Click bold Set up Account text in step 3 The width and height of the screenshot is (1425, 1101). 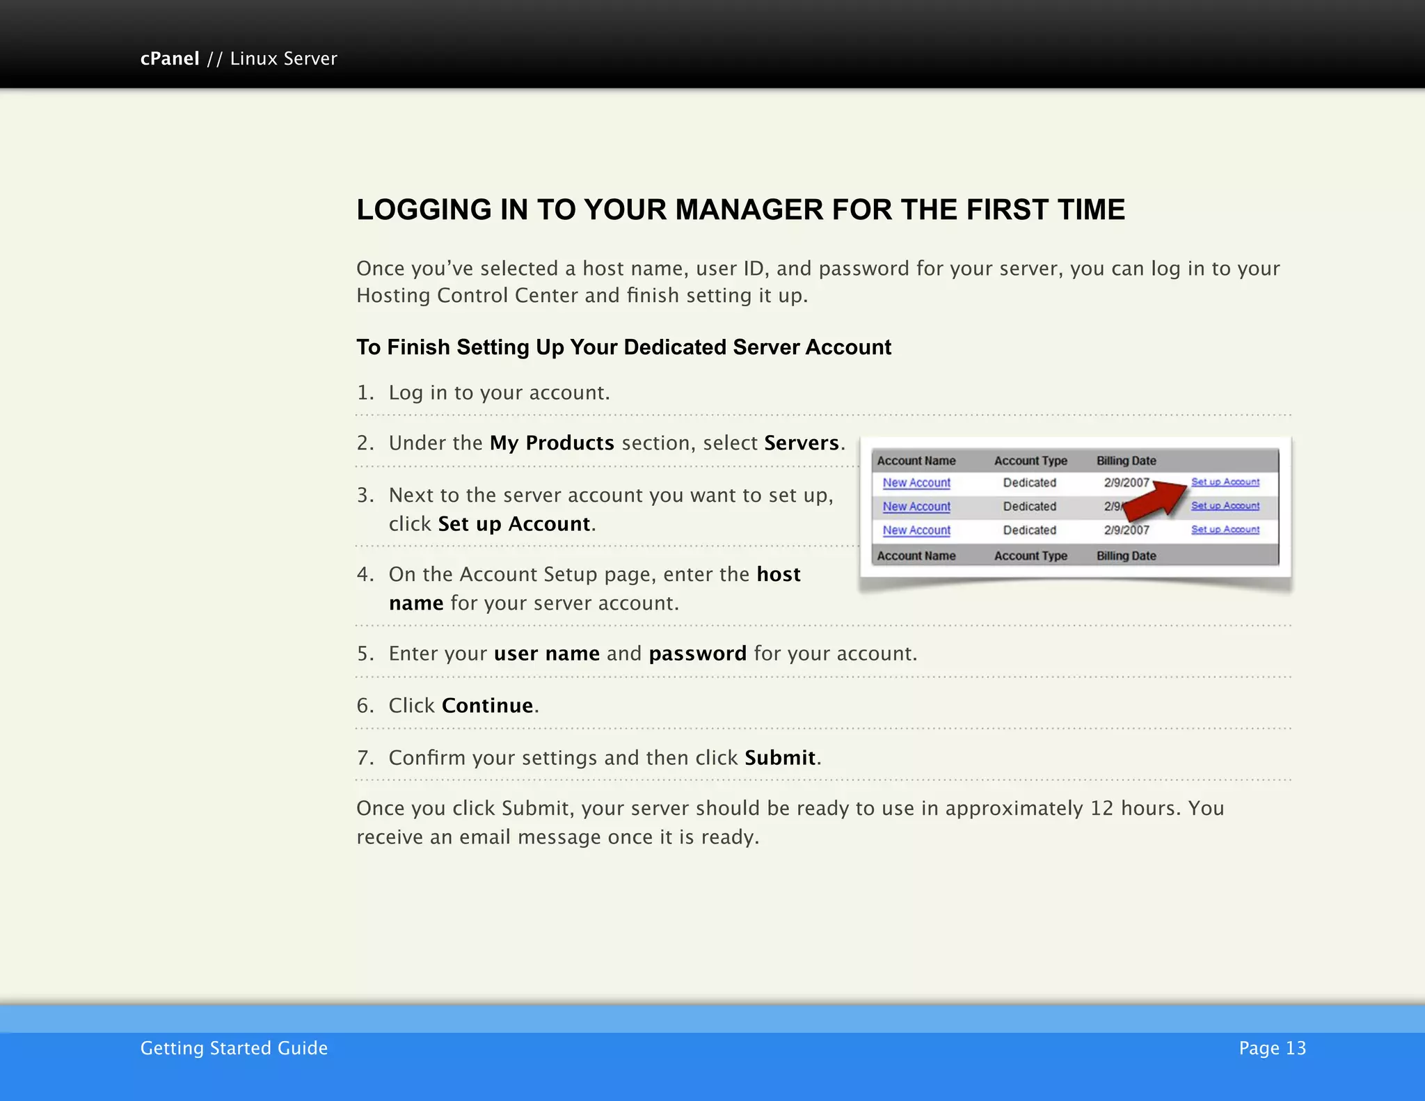[x=514, y=523]
